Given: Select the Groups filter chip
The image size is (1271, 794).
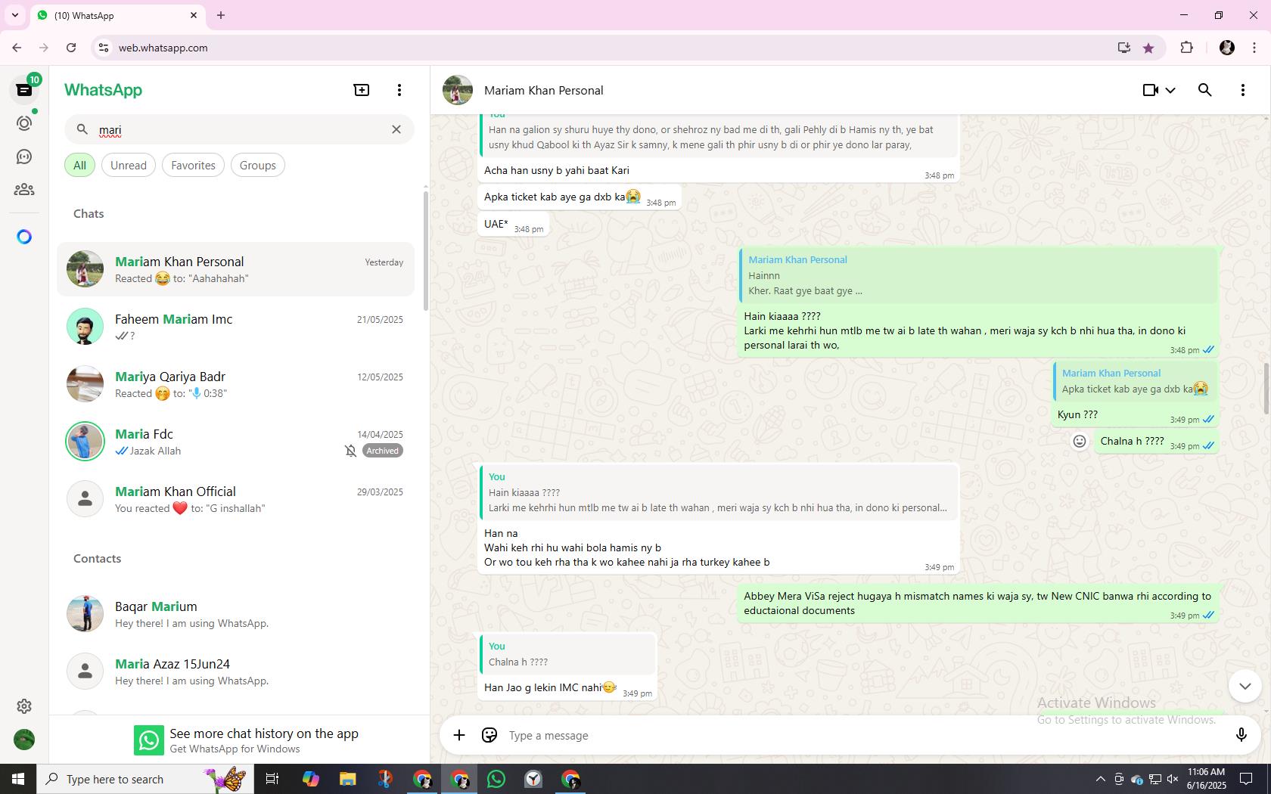Looking at the screenshot, I should tap(258, 166).
